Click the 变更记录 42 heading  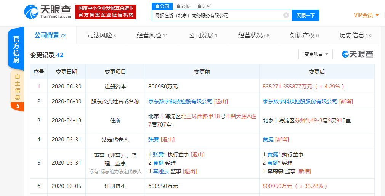pos(47,55)
